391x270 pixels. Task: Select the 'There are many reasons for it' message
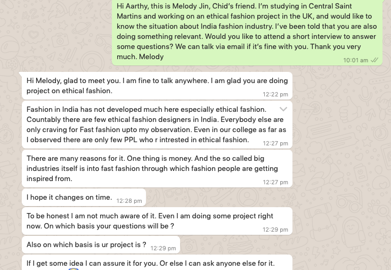click(x=157, y=168)
